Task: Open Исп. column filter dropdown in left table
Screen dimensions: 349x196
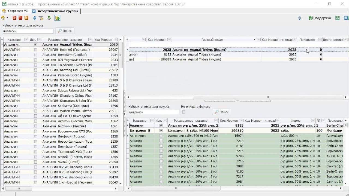Action: [39, 40]
